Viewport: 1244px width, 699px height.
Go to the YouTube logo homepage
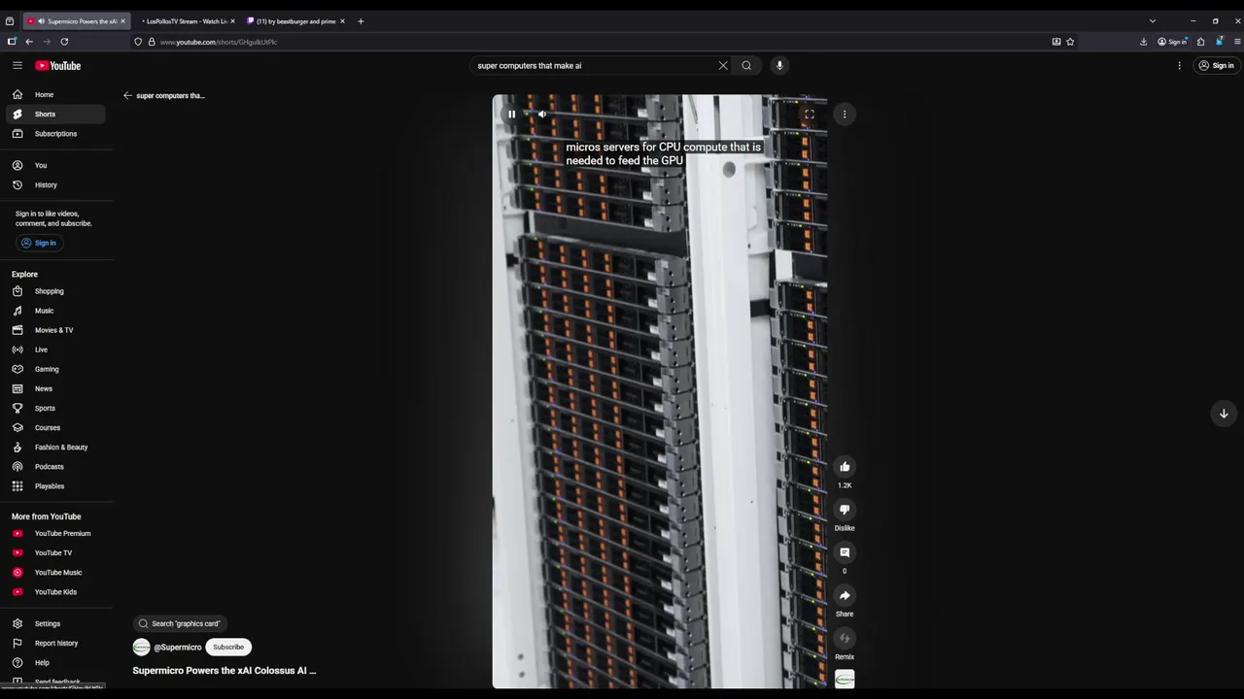click(x=58, y=65)
